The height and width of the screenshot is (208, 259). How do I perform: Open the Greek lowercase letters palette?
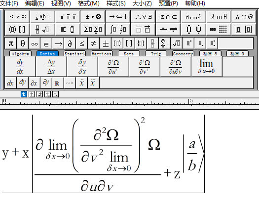[x=219, y=16]
